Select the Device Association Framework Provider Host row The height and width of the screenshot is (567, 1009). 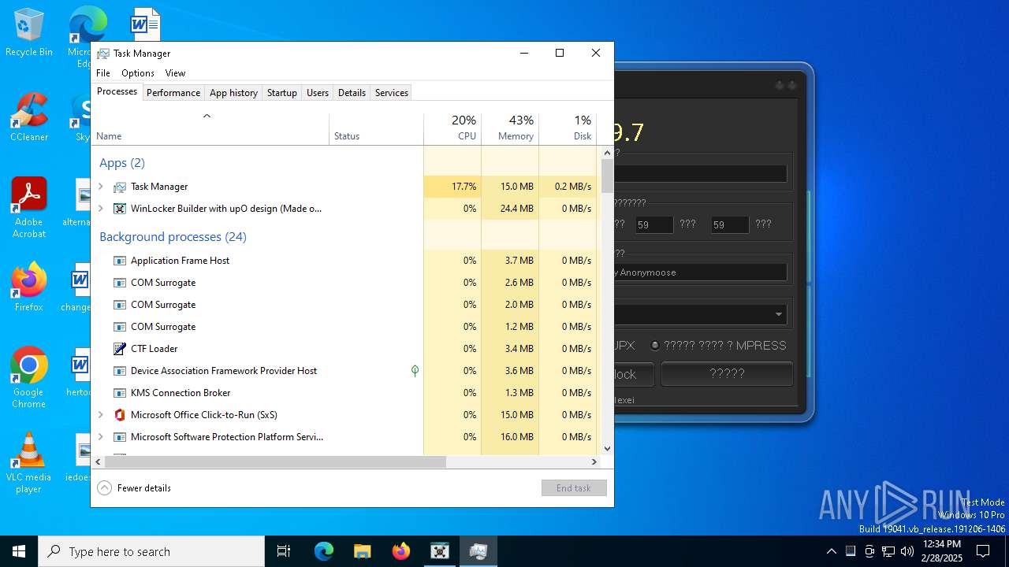(344, 370)
